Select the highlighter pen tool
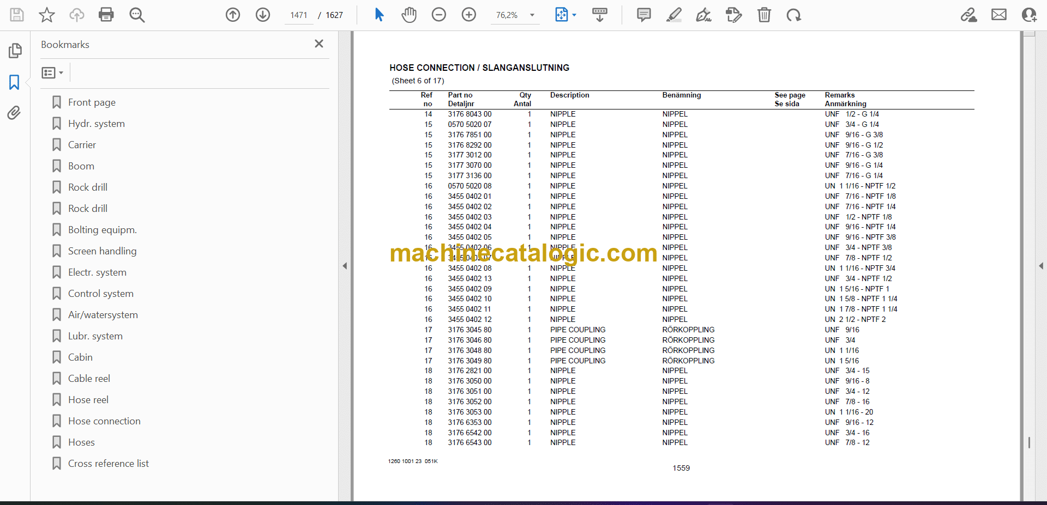The height and width of the screenshot is (505, 1047). [x=674, y=15]
